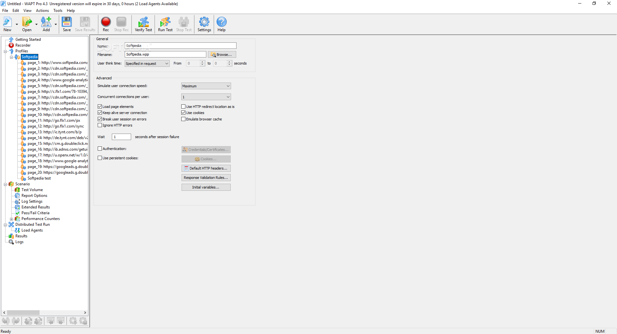Click the Browse... button

[x=222, y=55]
